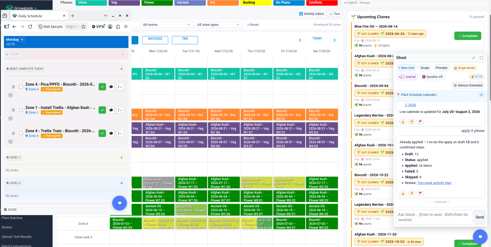Expand Ghost panel to fullscreen
Image resolution: width=491 pixels, height=247 pixels.
[x=481, y=58]
